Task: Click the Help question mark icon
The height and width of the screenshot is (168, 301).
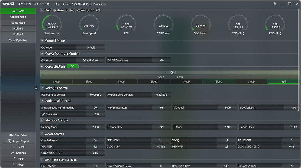Action: [x=15, y=159]
